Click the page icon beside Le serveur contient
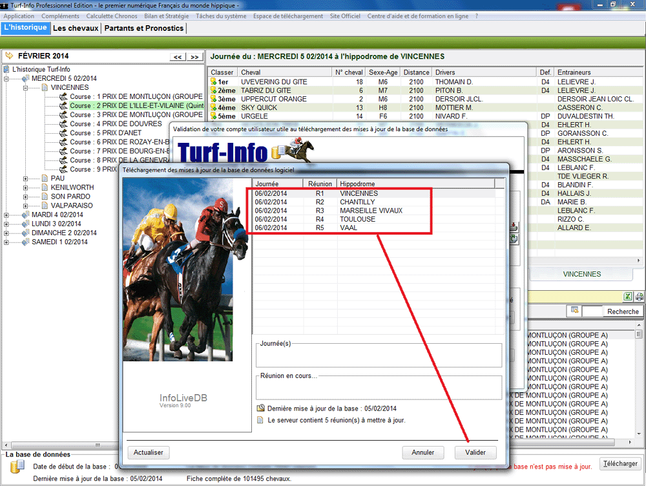 tap(260, 420)
